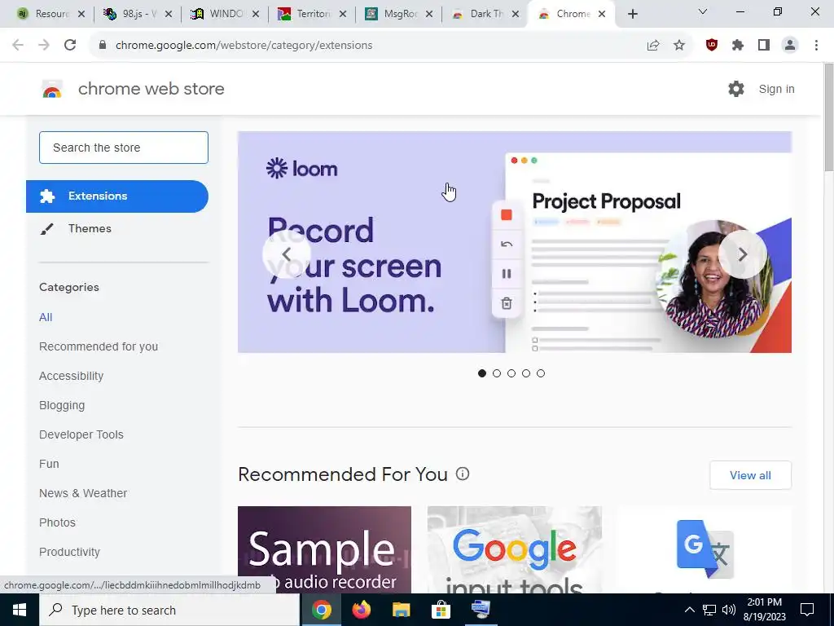Choose the All category

tap(46, 317)
